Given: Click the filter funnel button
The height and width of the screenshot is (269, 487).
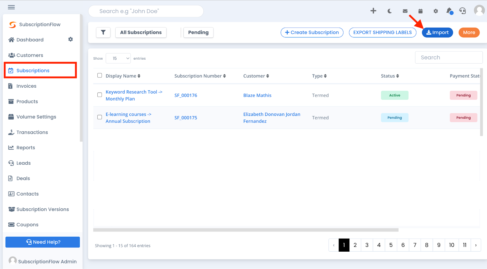Looking at the screenshot, I should (103, 32).
